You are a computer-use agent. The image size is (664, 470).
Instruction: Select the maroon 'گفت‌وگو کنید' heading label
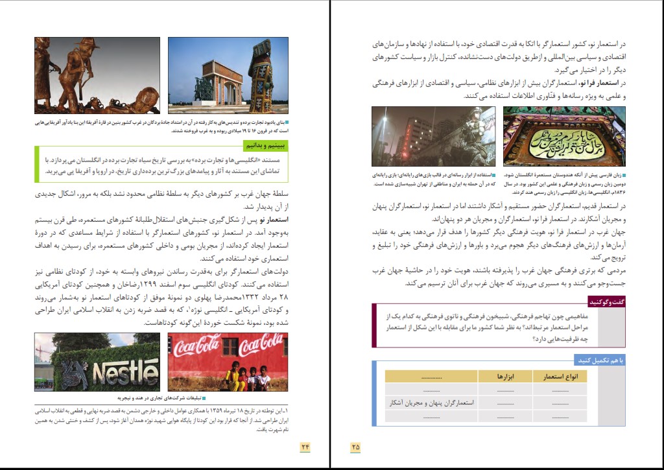pos(607,301)
